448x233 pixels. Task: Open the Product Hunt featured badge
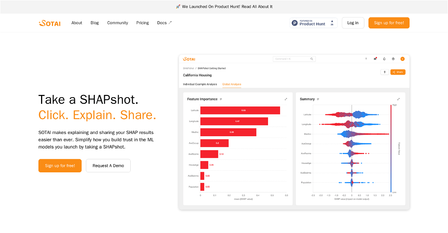(x=314, y=23)
